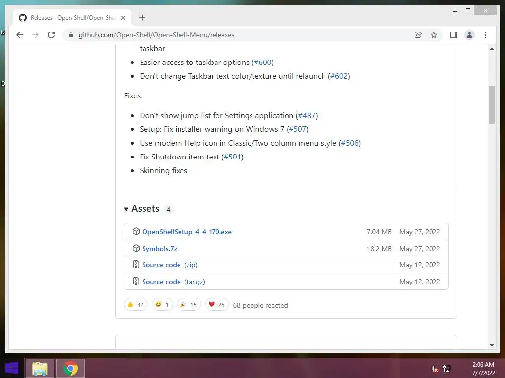Click party popper reaction with 15
The image size is (505, 378).
coord(189,305)
